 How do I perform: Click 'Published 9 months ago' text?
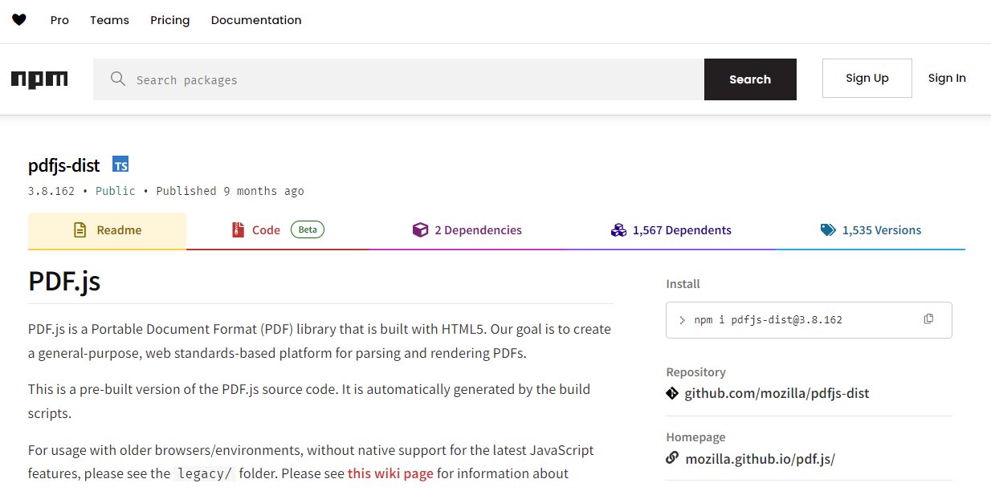(230, 191)
